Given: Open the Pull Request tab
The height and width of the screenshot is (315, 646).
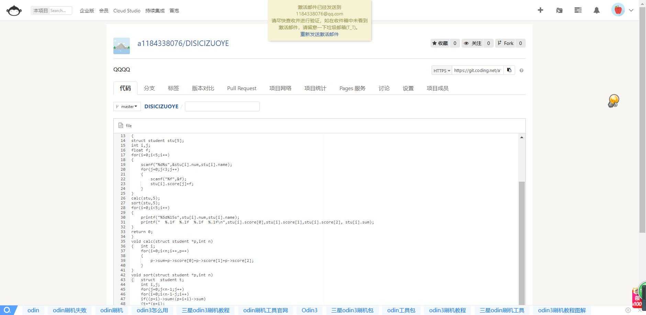Looking at the screenshot, I should click(242, 88).
